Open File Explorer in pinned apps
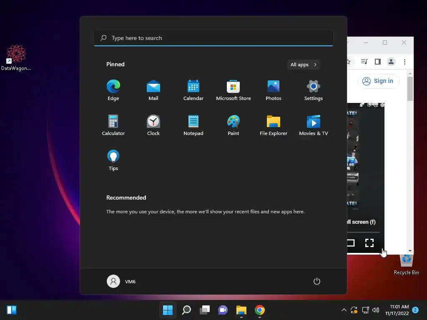Screen dimensions: 427x320 tap(274, 125)
